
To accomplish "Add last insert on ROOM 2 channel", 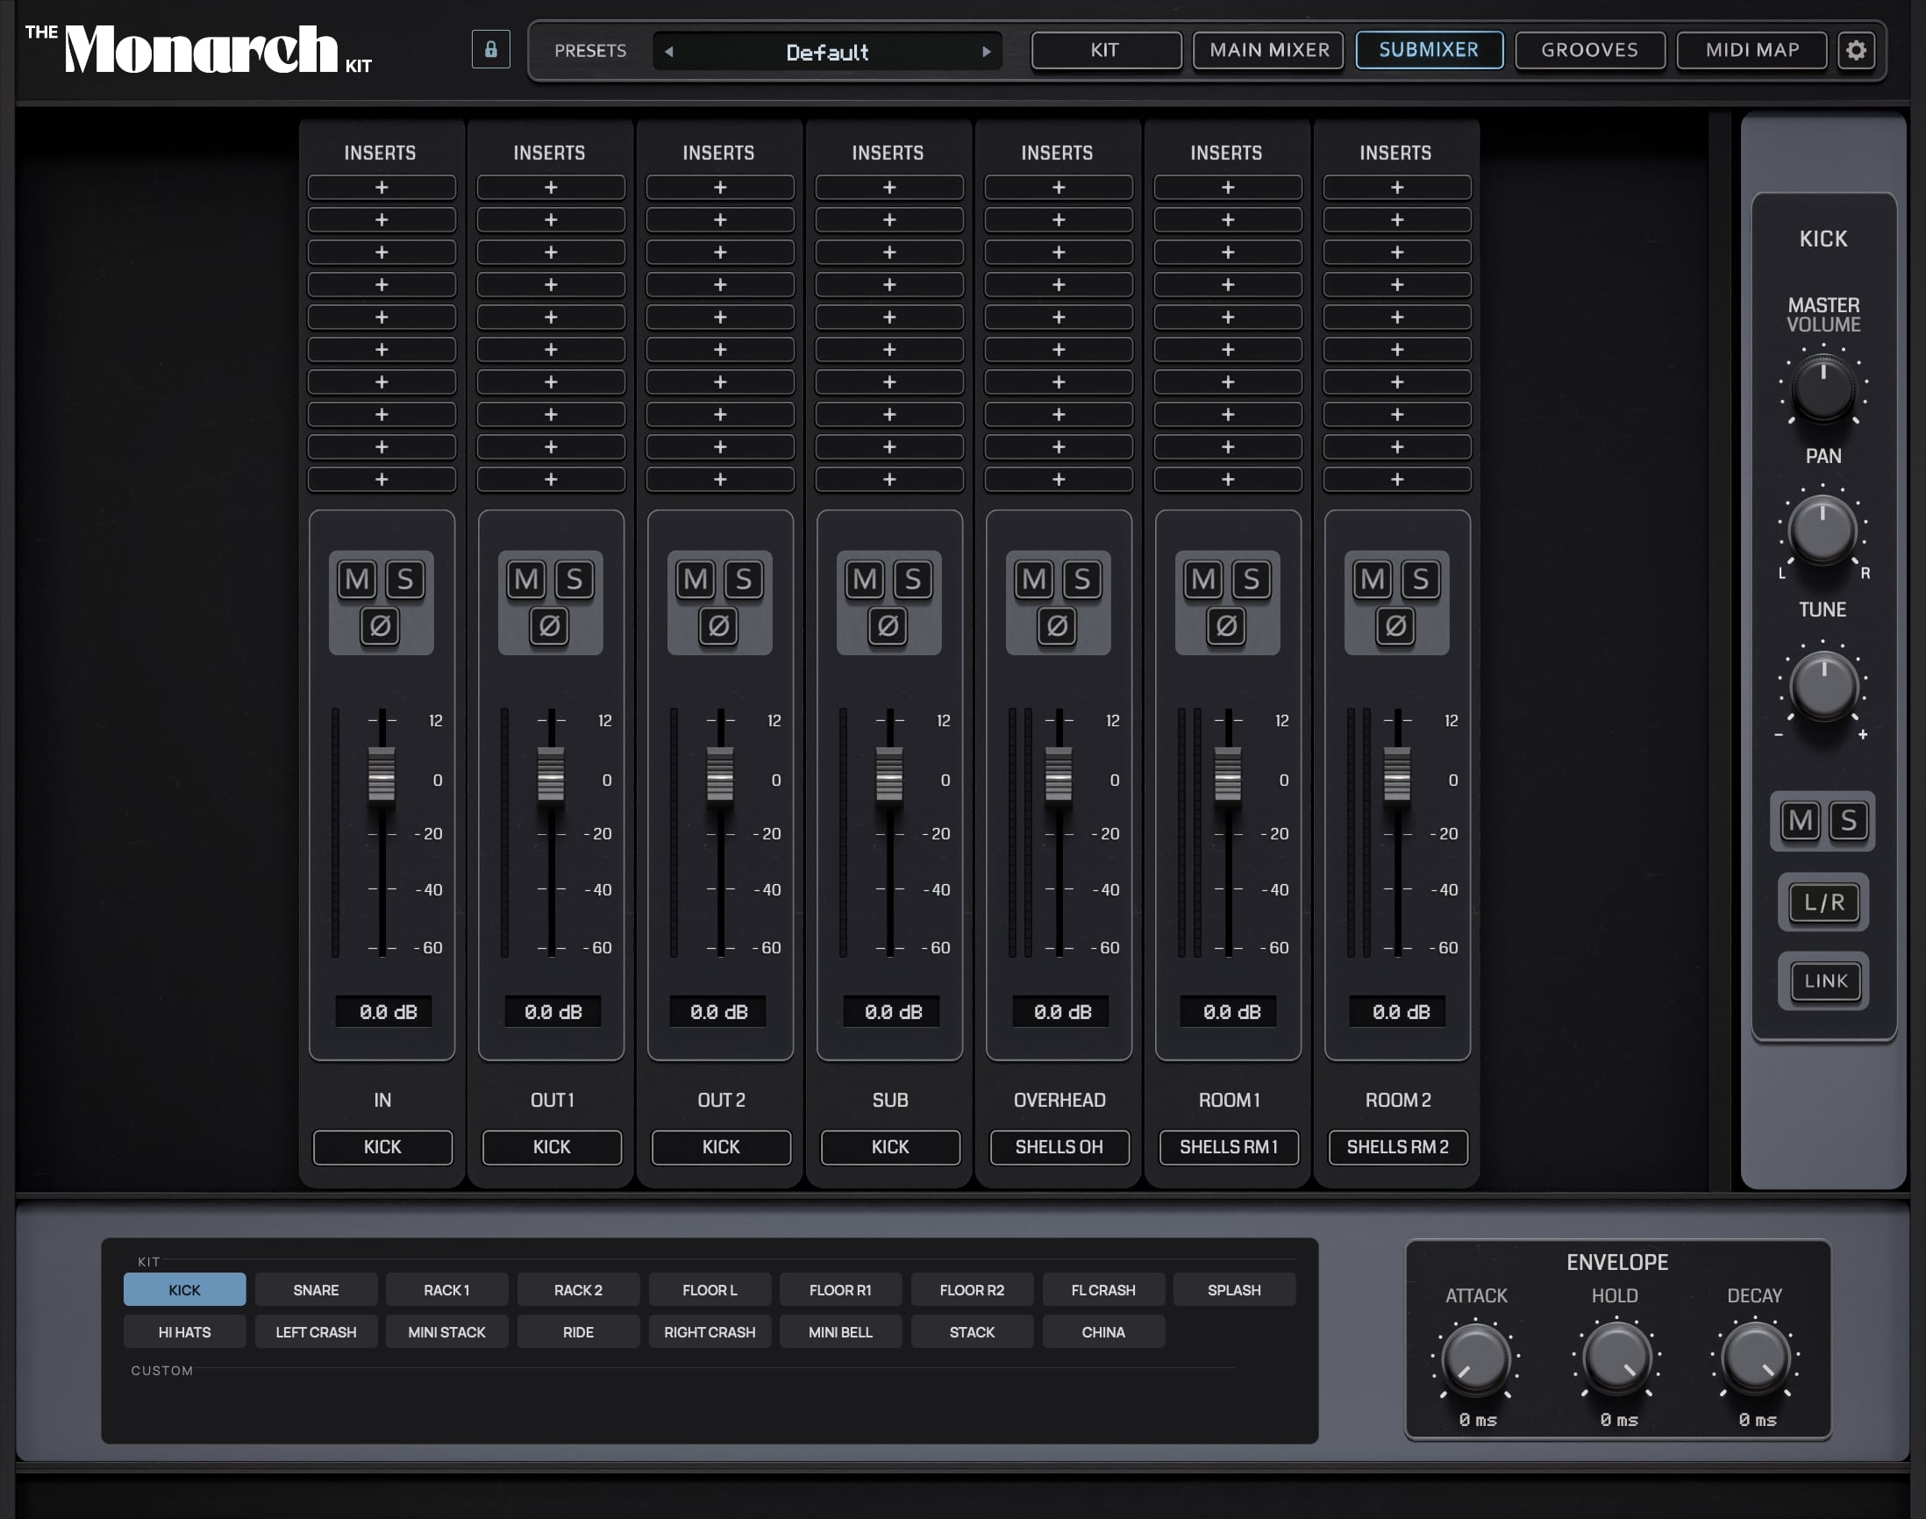I will point(1398,480).
